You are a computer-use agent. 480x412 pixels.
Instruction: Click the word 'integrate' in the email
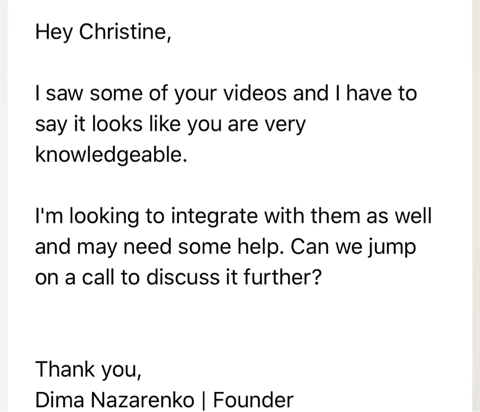tap(214, 216)
